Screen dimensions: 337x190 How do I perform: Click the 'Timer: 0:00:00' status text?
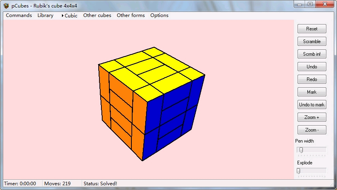20,184
